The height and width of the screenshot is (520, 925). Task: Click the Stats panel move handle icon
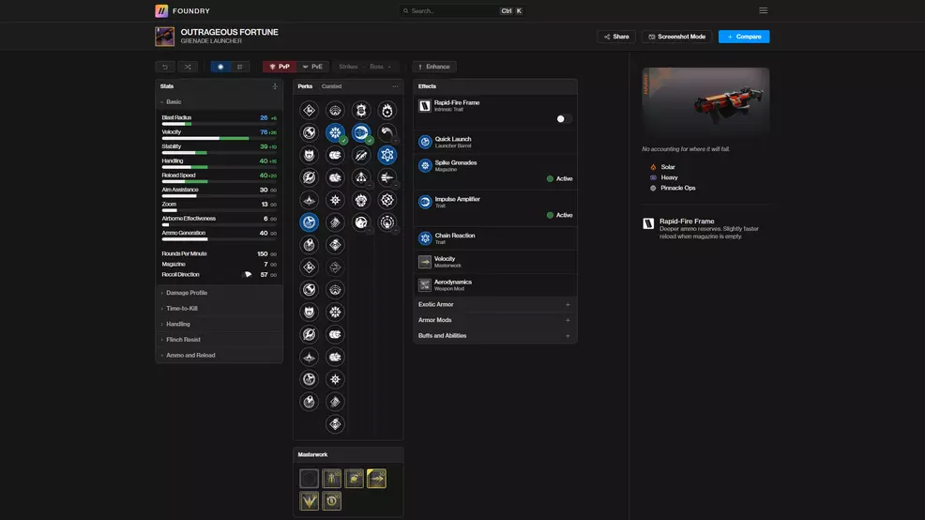click(x=275, y=86)
